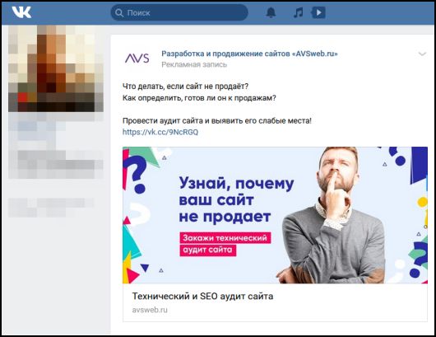Follow the https://vk.cc/9NcRGQ link
Screen dimensions: 436x337
160,132
